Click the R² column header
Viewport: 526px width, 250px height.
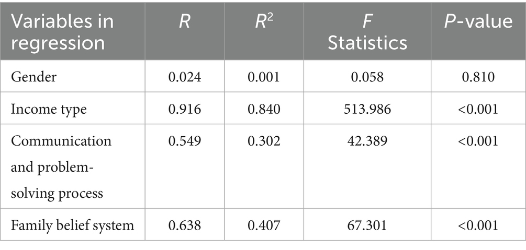pos(264,22)
